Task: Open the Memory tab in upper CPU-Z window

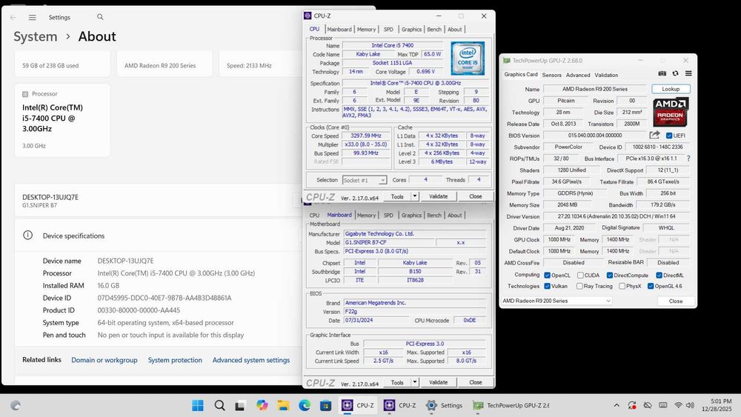Action: pyautogui.click(x=366, y=30)
